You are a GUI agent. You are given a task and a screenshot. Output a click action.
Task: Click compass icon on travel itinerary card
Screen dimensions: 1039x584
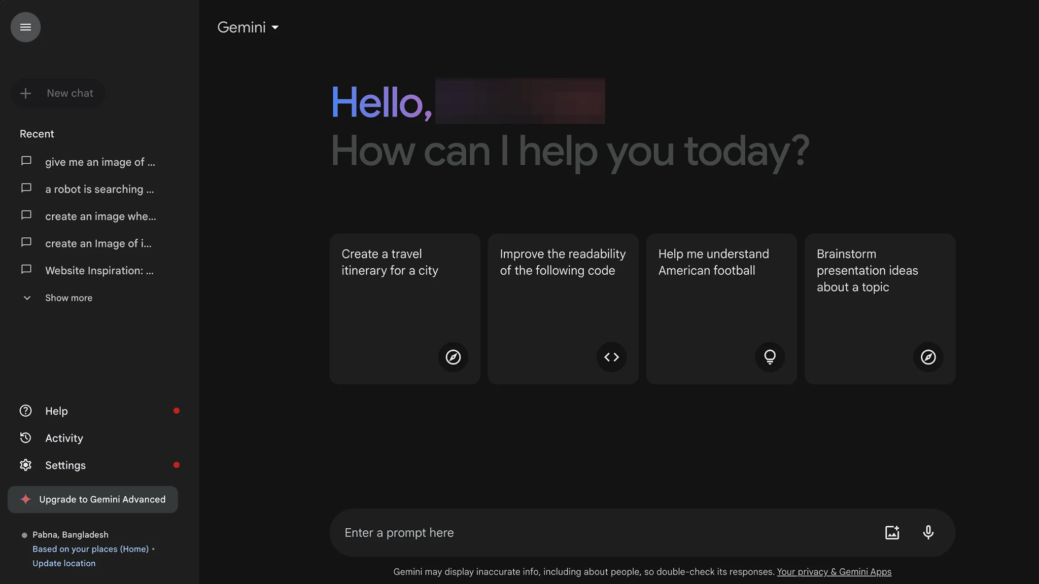(453, 357)
